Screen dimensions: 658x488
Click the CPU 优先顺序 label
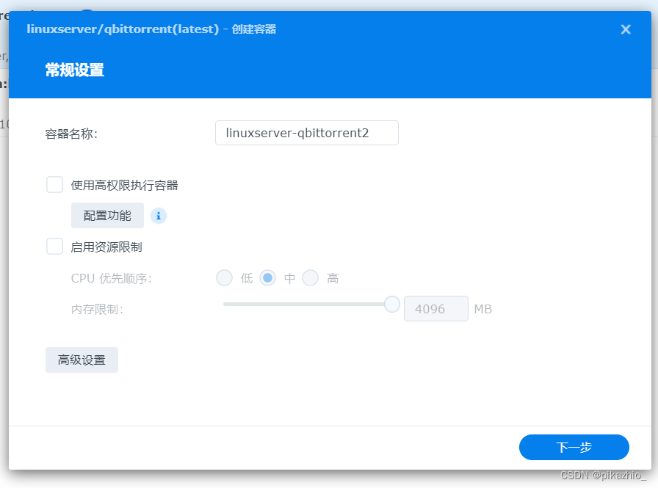(x=111, y=278)
